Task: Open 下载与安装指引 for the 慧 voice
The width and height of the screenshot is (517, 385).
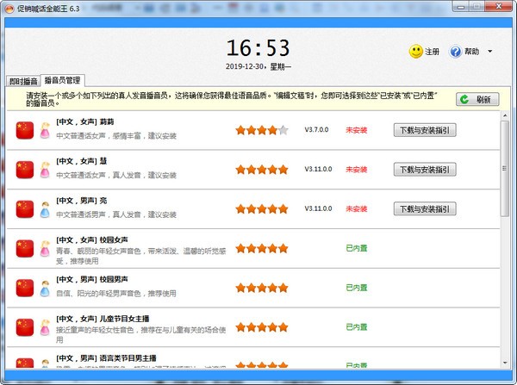Action: tap(425, 169)
